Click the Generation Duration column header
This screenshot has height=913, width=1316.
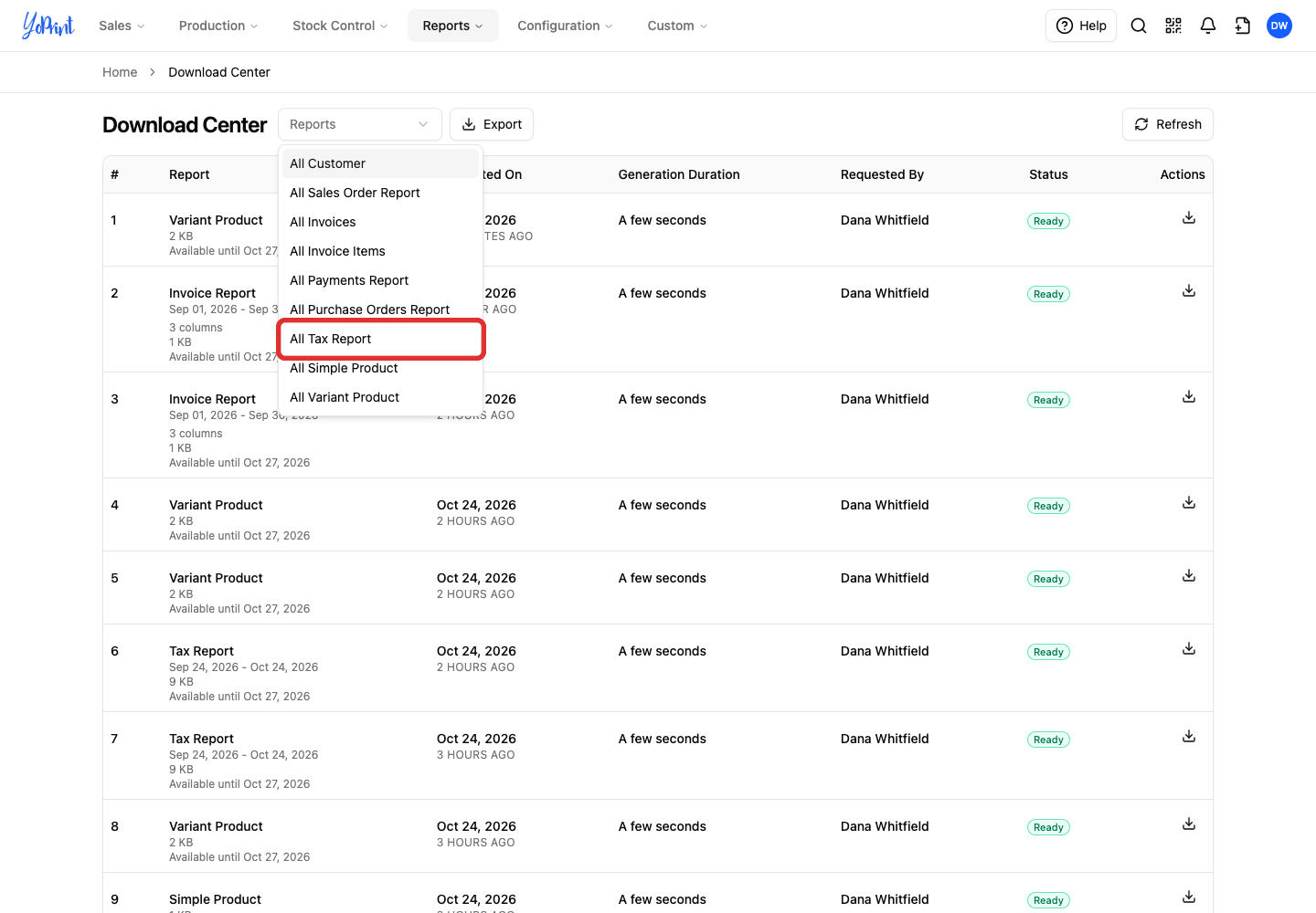(679, 174)
